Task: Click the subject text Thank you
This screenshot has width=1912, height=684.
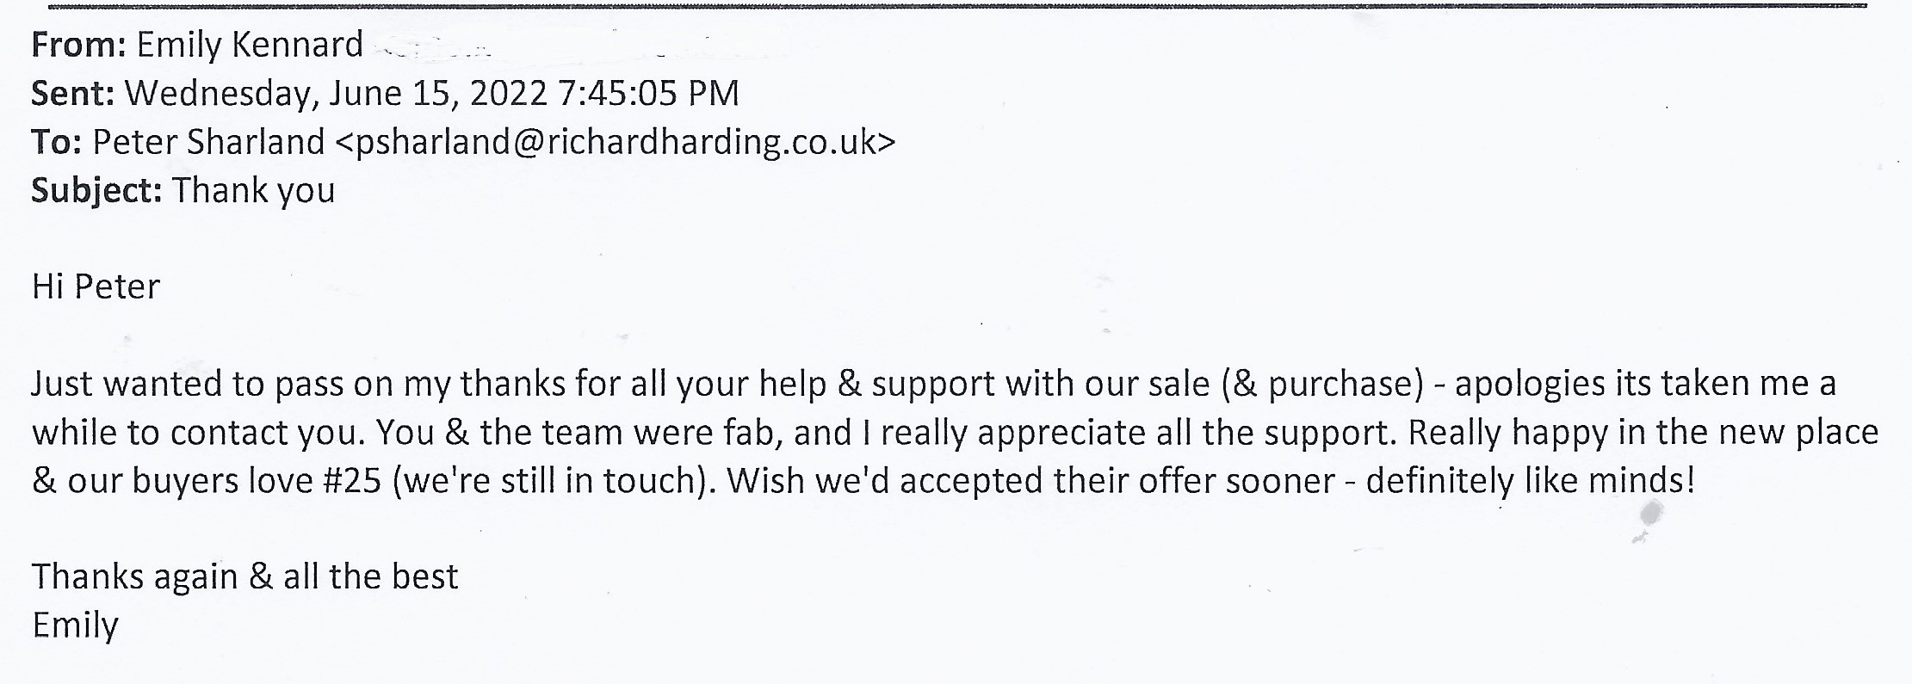Action: pos(254,190)
